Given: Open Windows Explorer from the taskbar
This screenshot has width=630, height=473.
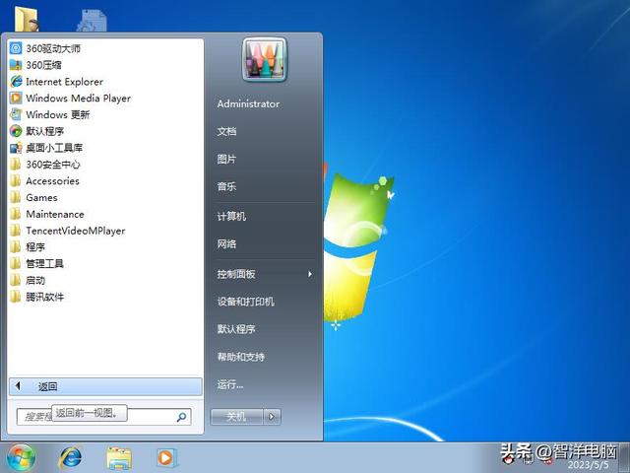Looking at the screenshot, I should [119, 458].
